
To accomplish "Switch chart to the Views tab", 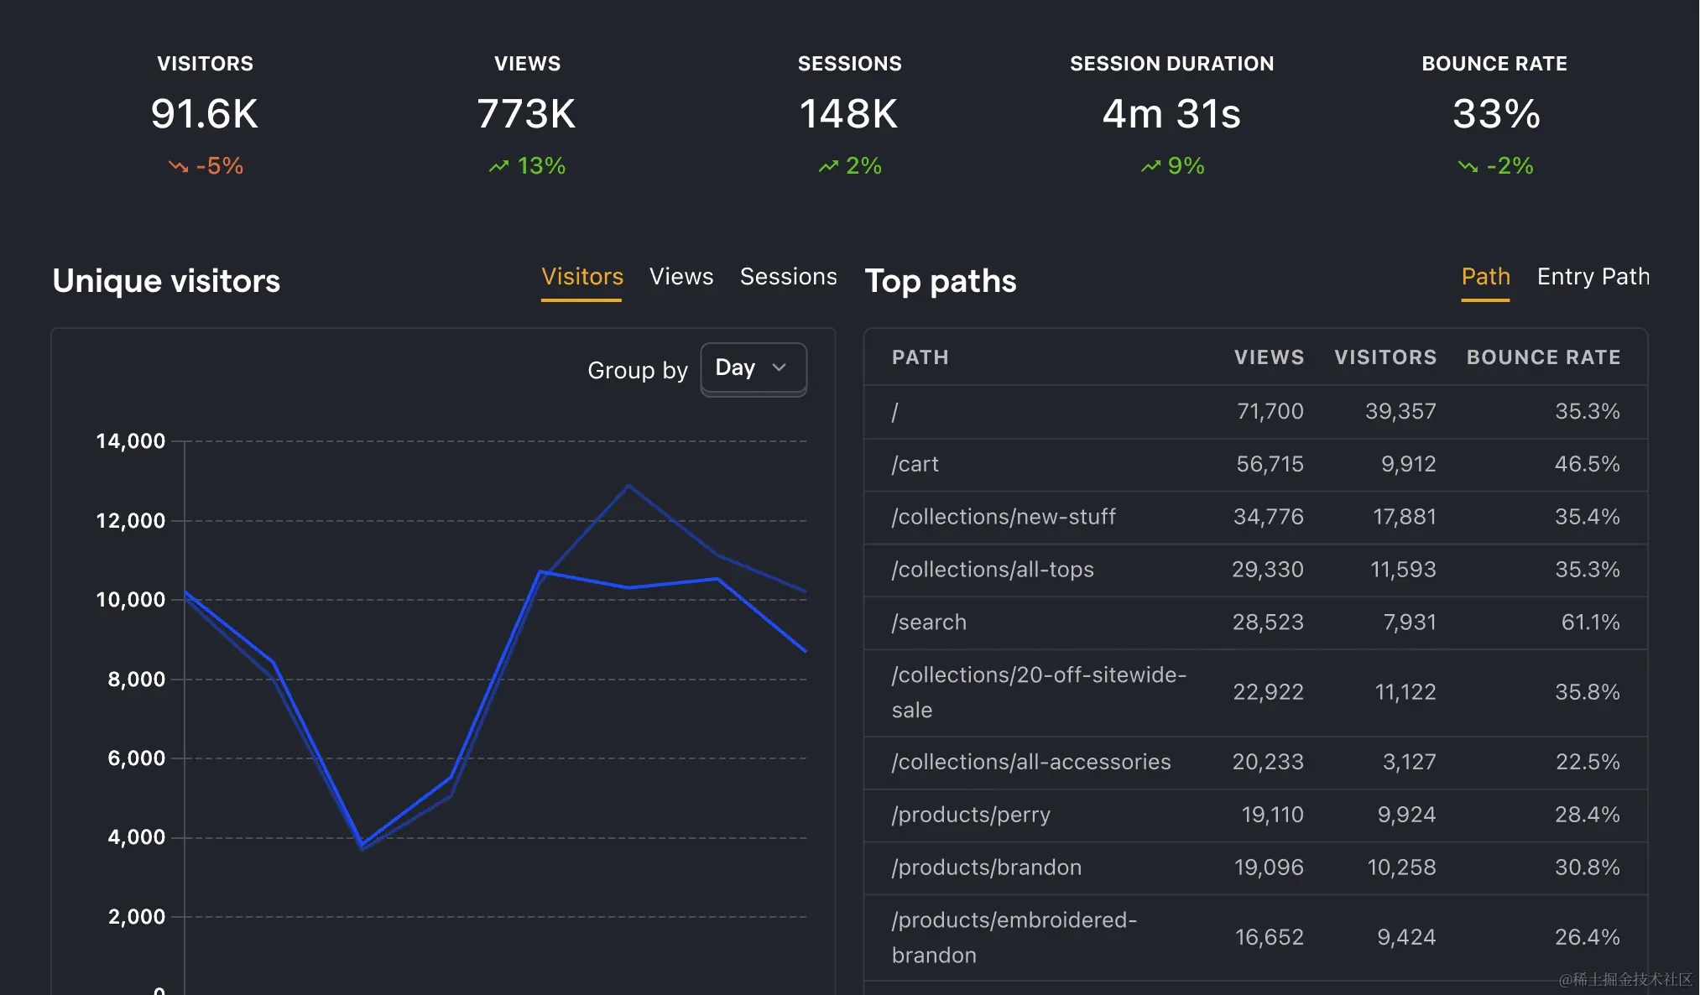I will 681,277.
